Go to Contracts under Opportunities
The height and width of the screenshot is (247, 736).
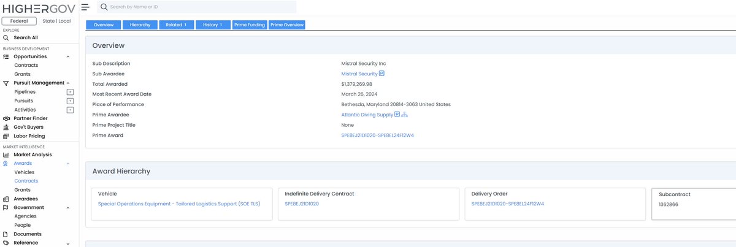tap(26, 65)
